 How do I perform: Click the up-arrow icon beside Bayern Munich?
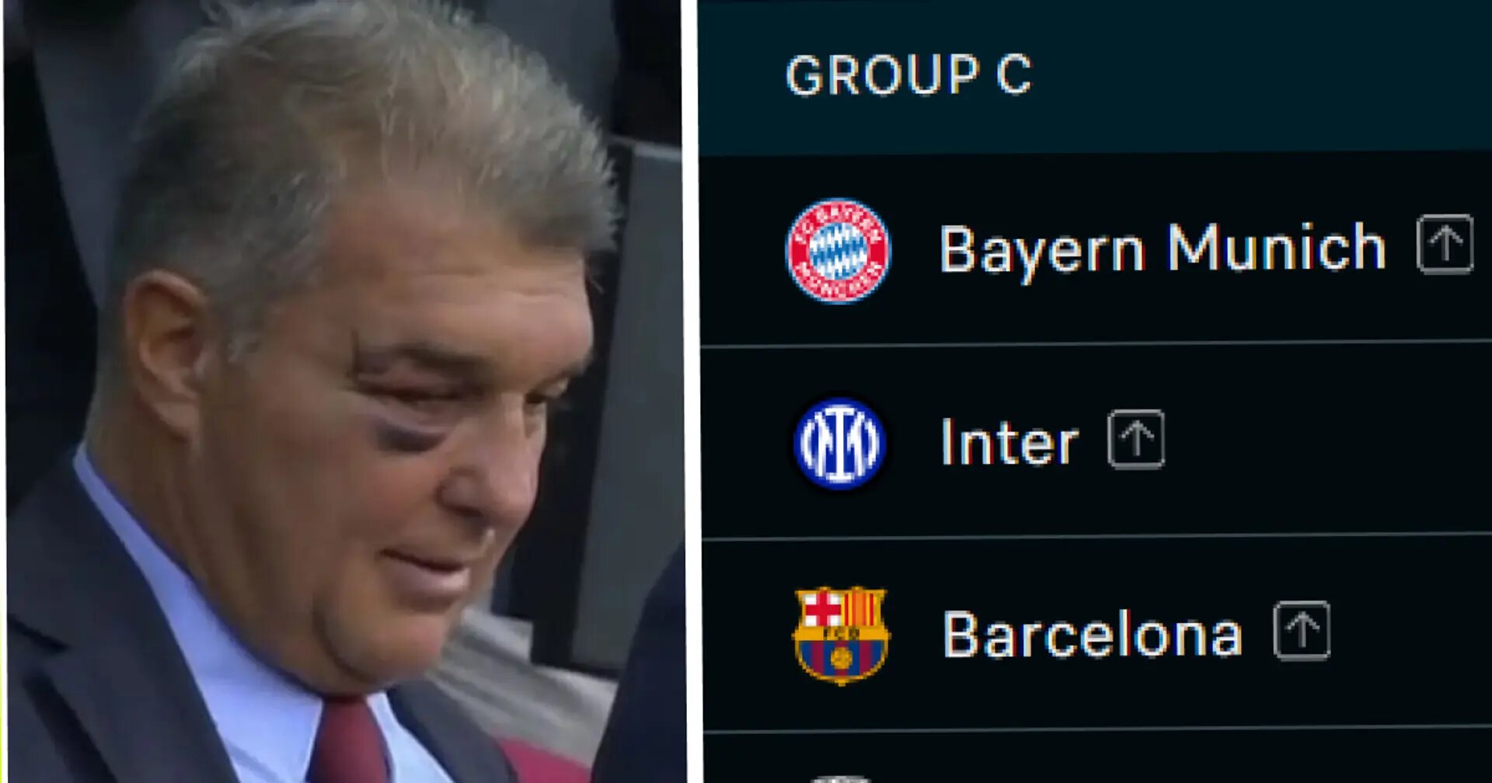coord(1445,244)
